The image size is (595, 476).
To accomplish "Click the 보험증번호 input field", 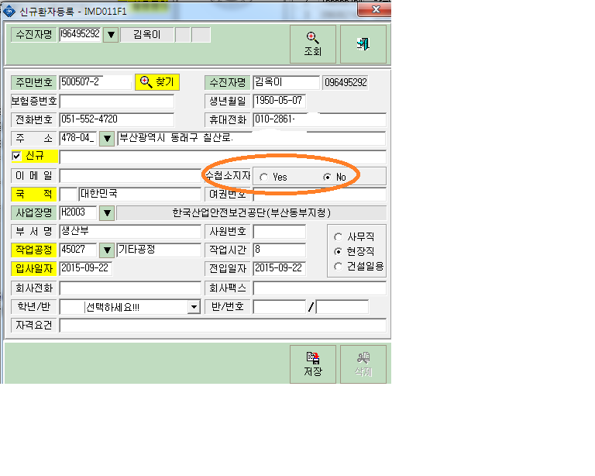I will pos(117,102).
